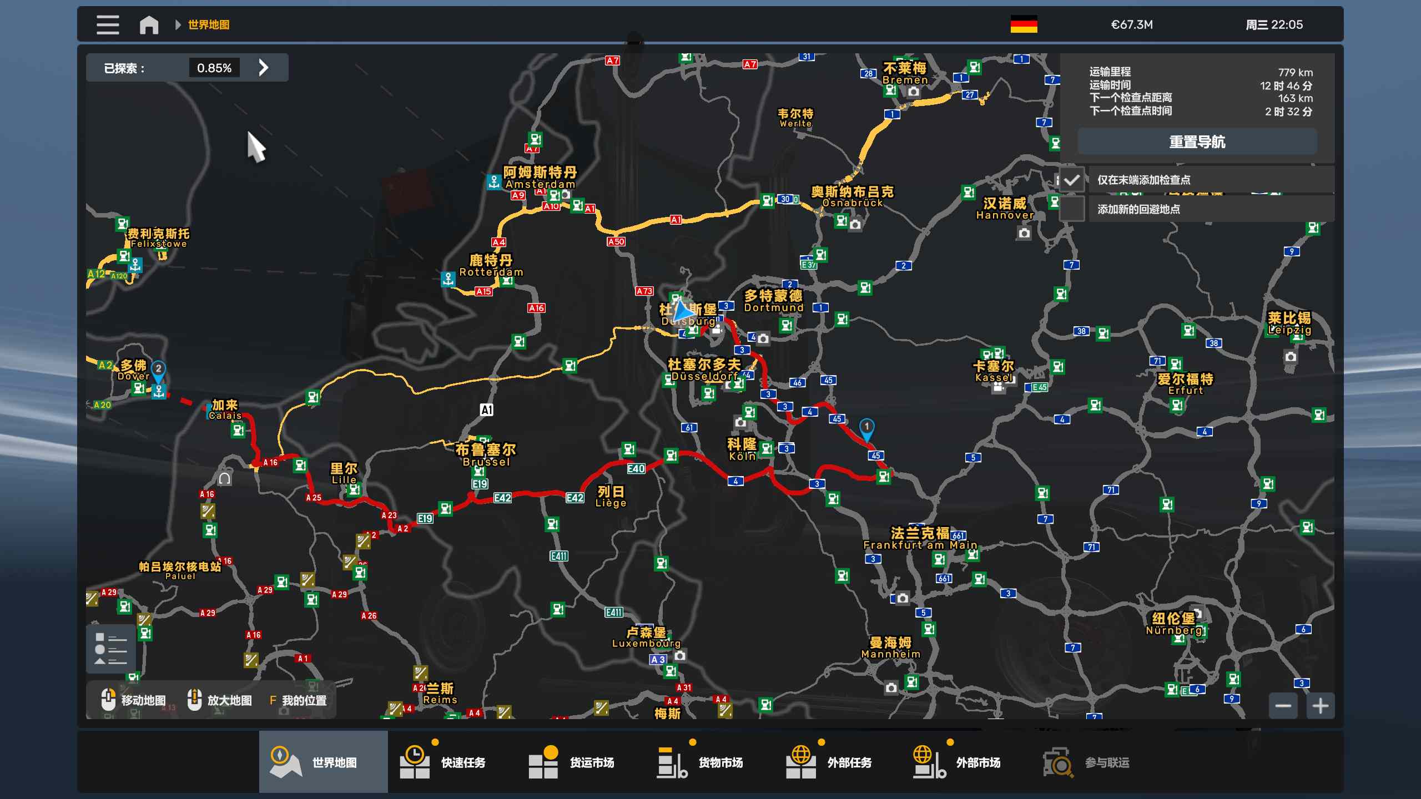1421x799 pixels.
Task: Click Rotterdam port anchor icon
Action: (448, 279)
